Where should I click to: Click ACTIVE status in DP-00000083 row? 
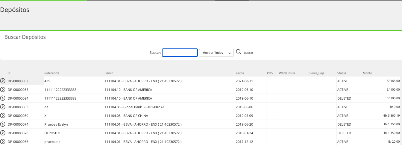point(349,107)
